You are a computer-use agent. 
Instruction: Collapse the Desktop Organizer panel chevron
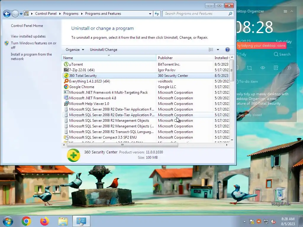(292, 12)
